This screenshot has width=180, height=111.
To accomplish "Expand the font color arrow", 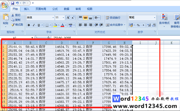I will [x=66, y=25].
